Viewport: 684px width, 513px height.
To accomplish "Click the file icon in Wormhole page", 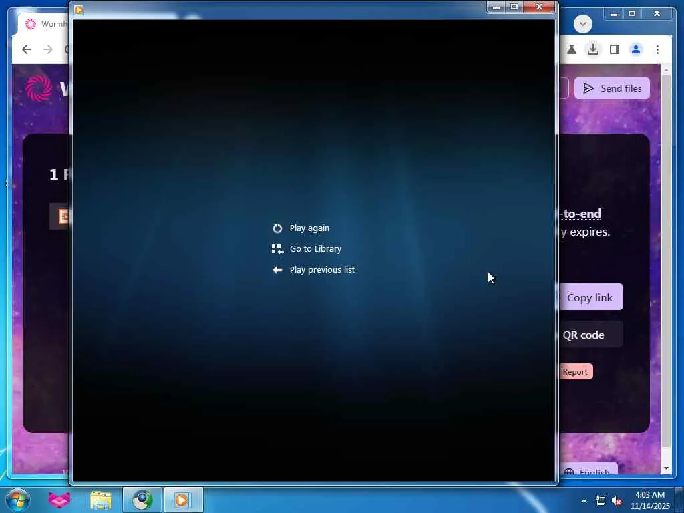I will coord(63,216).
